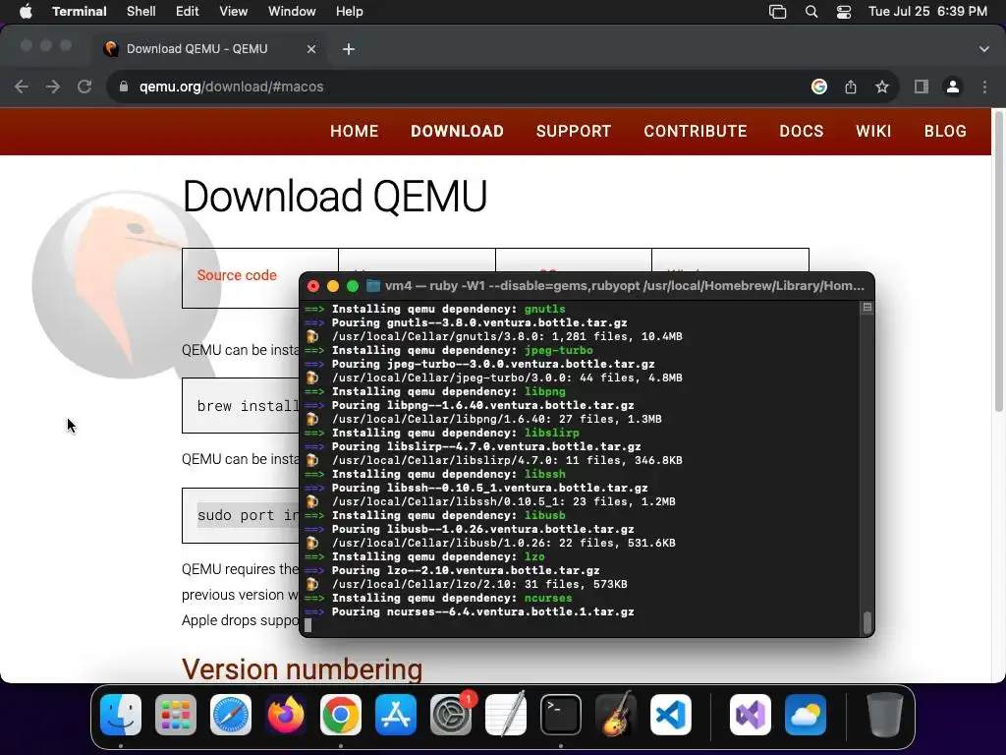Open the Shell menu
Image resolution: width=1006 pixels, height=755 pixels.
tap(141, 12)
